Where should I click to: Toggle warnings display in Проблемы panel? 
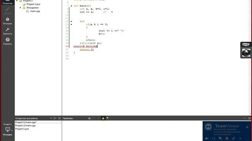(x=103, y=118)
